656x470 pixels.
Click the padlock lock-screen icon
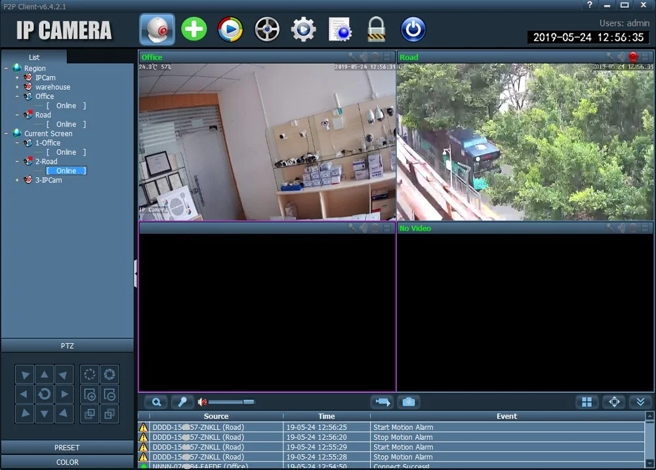376,30
